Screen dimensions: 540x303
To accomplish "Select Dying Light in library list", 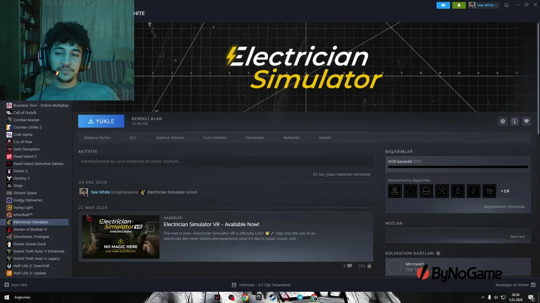I will click(x=23, y=207).
